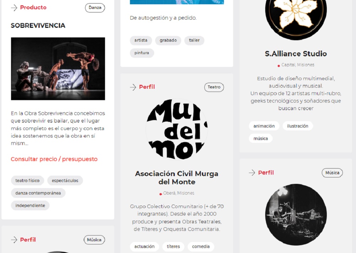Click the arrow icon on S.Alliance music Perfil card
The width and height of the screenshot is (356, 253).
(252, 173)
